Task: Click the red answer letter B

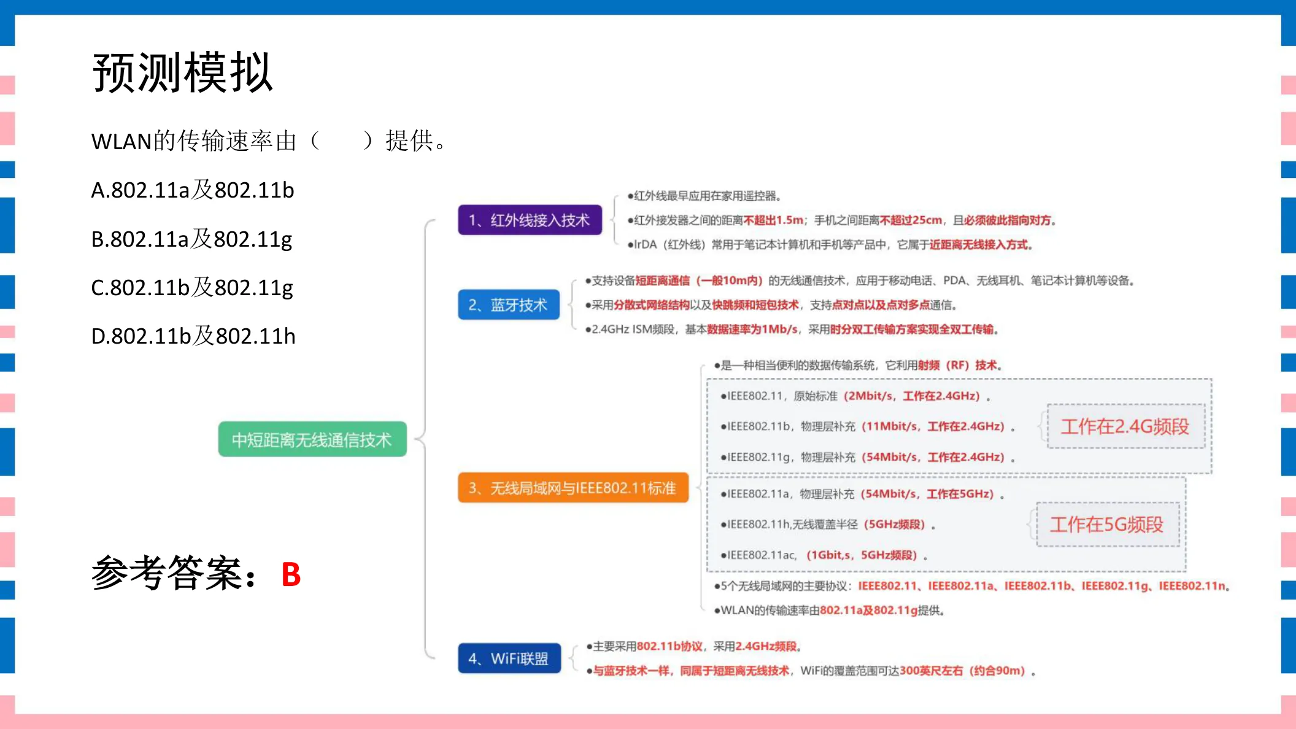Action: [291, 575]
